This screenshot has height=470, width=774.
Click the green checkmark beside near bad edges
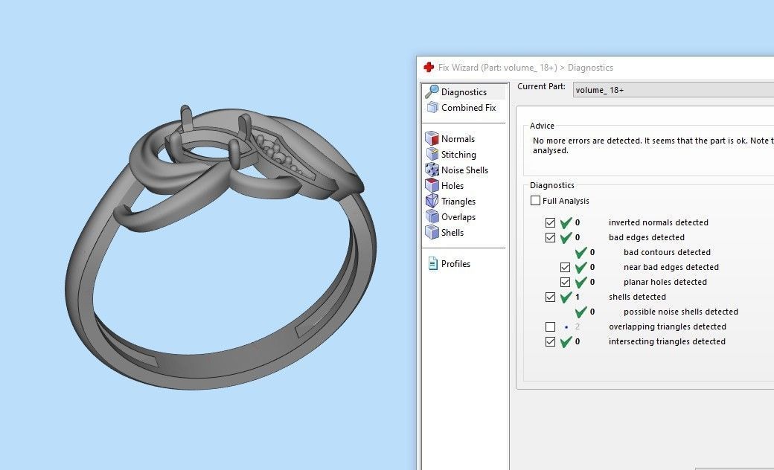tap(581, 267)
